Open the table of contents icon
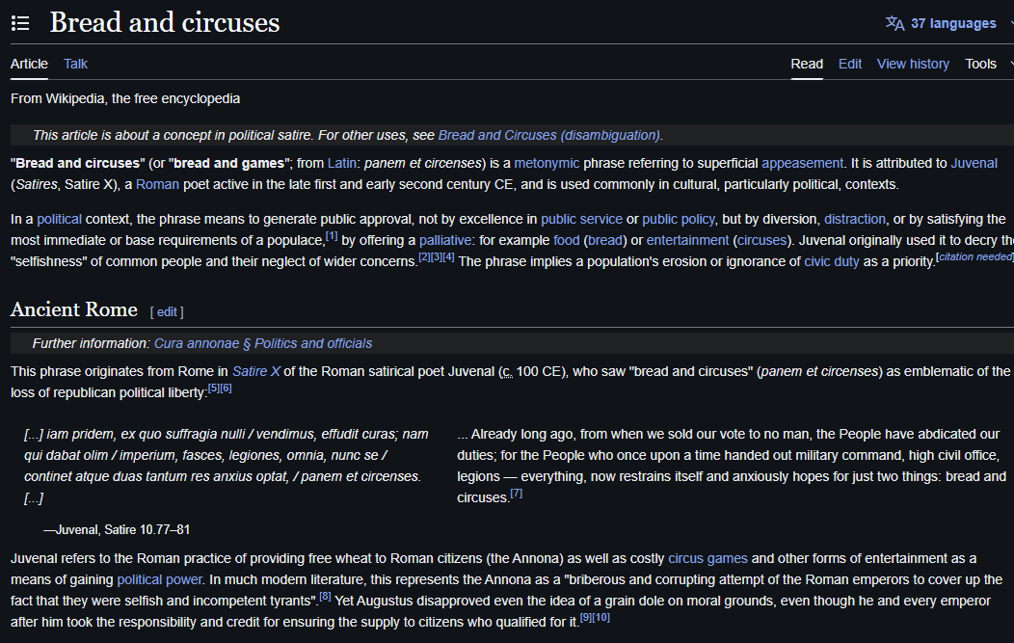This screenshot has width=1014, height=643. coord(20,23)
